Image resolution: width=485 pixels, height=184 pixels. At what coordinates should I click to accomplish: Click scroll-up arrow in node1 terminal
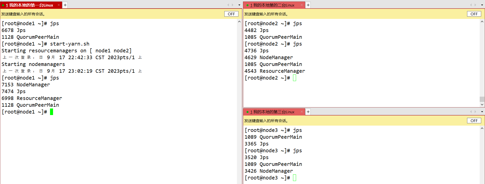point(239,22)
